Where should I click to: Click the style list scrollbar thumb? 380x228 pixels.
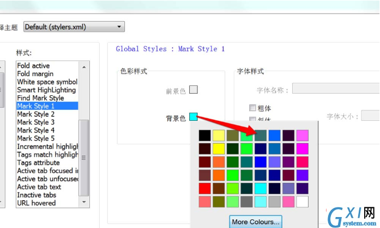tap(84, 158)
